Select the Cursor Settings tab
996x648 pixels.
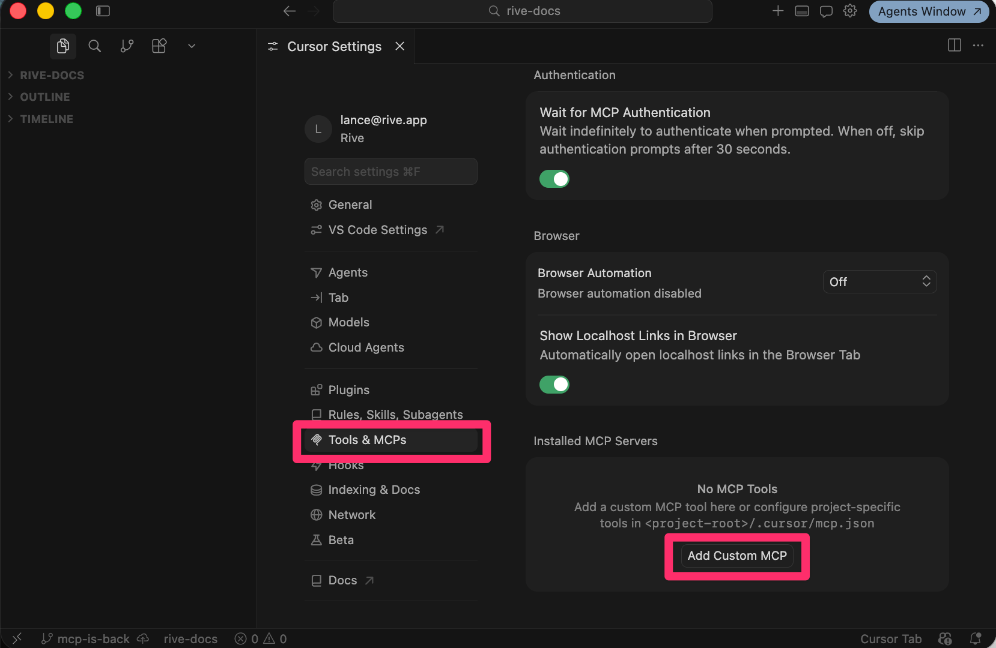click(335, 46)
